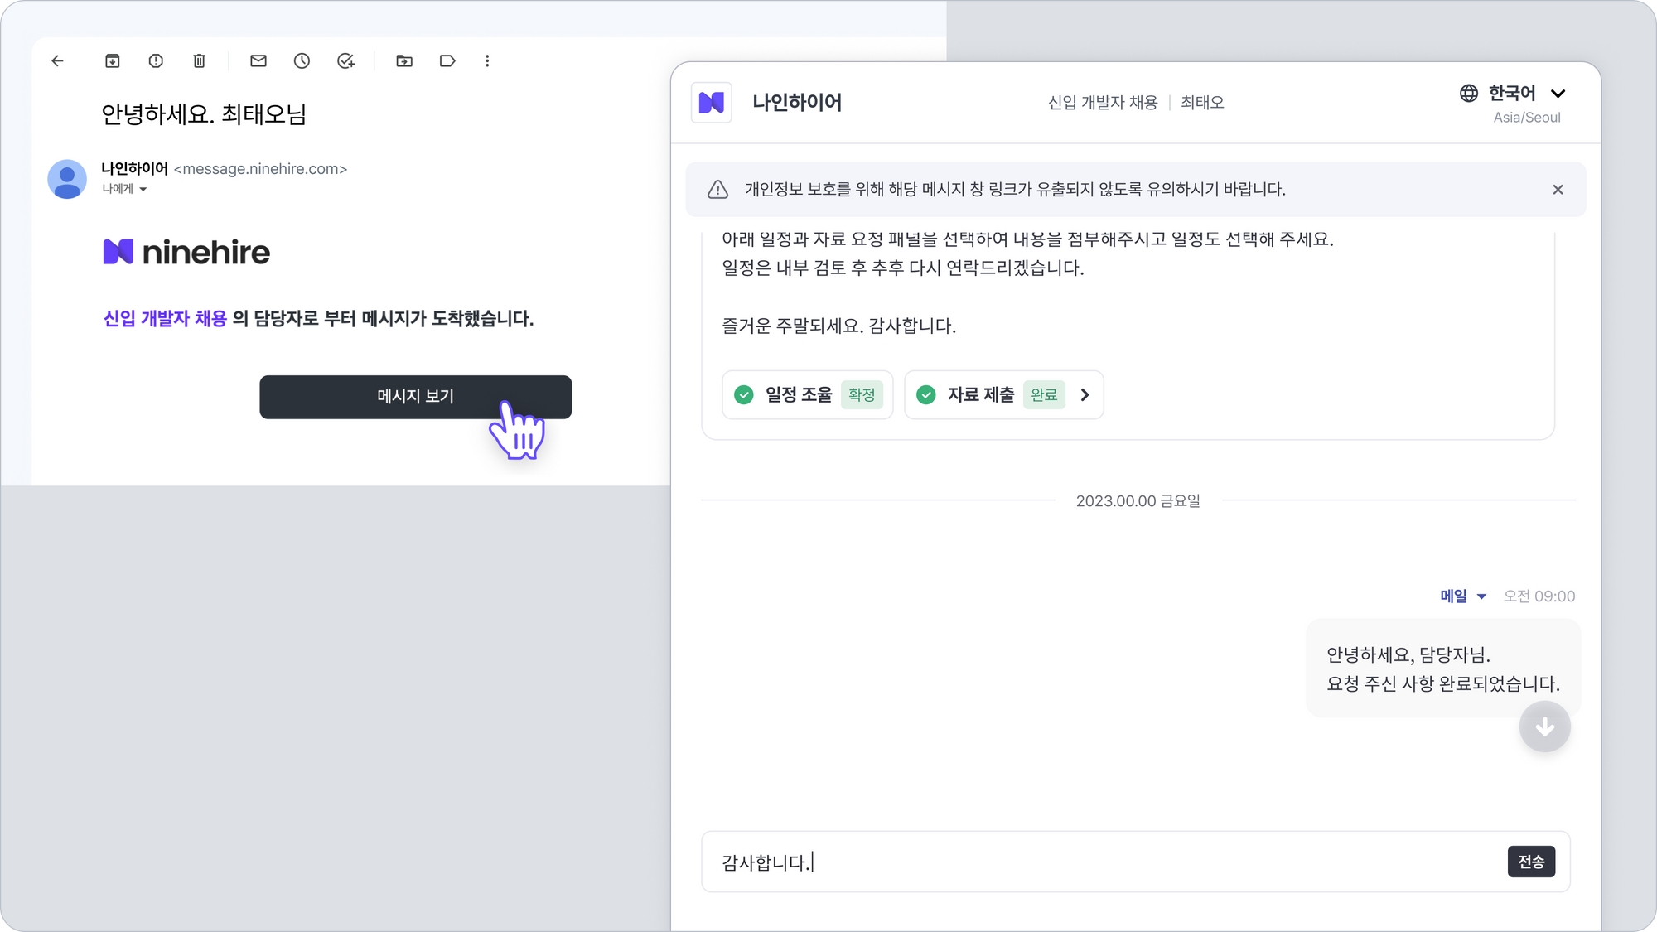Screen dimensions: 1657x932
Task: Click the back arrow in email toolbar
Action: pyautogui.click(x=57, y=60)
